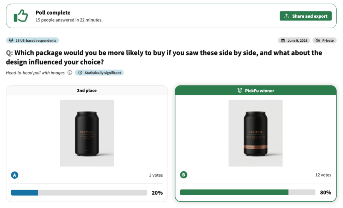Click the PickFu winner header
The height and width of the screenshot is (208, 343).
(256, 90)
